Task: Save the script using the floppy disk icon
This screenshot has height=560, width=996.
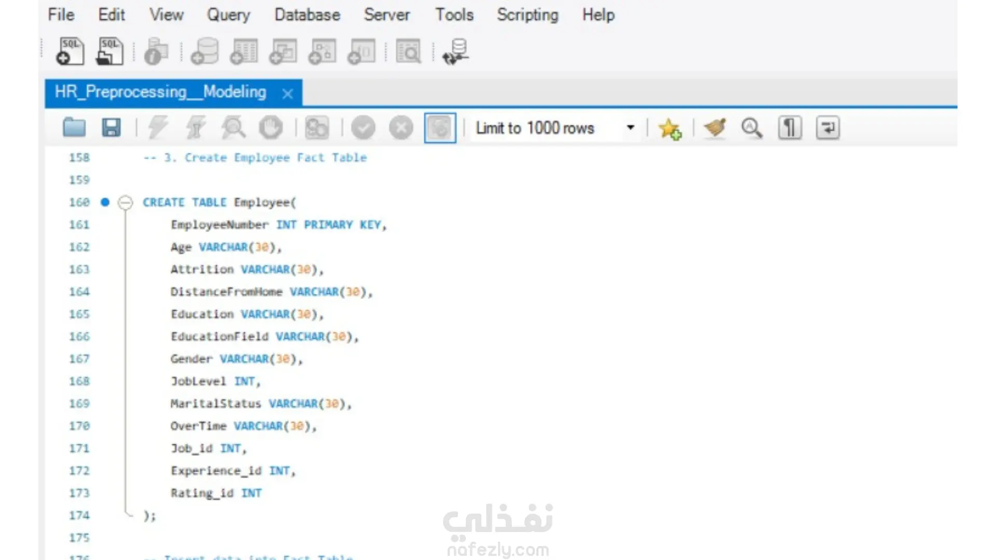Action: (111, 128)
